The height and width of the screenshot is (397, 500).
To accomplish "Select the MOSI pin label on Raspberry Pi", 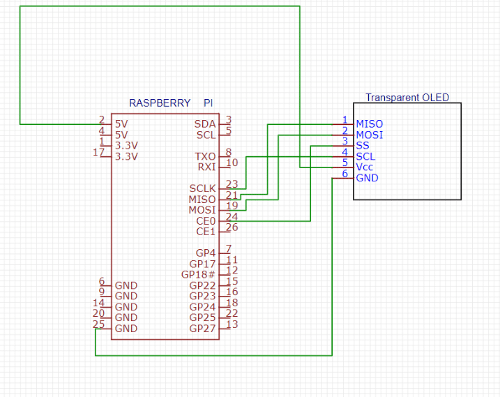I will click(202, 210).
